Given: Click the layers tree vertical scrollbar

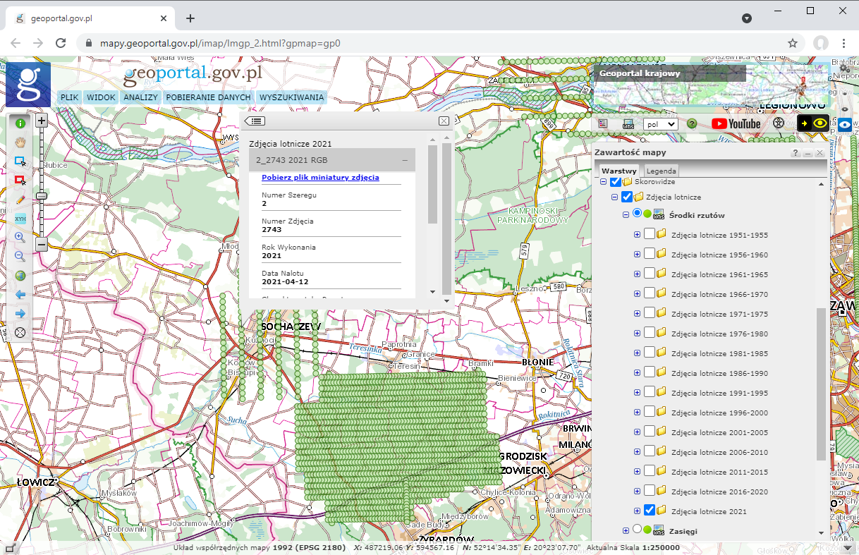Looking at the screenshot, I should pyautogui.click(x=821, y=384).
